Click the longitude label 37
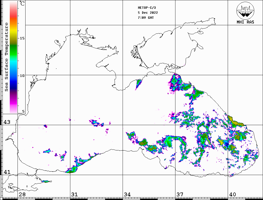This screenshot has height=200, width=263. (x=180, y=194)
